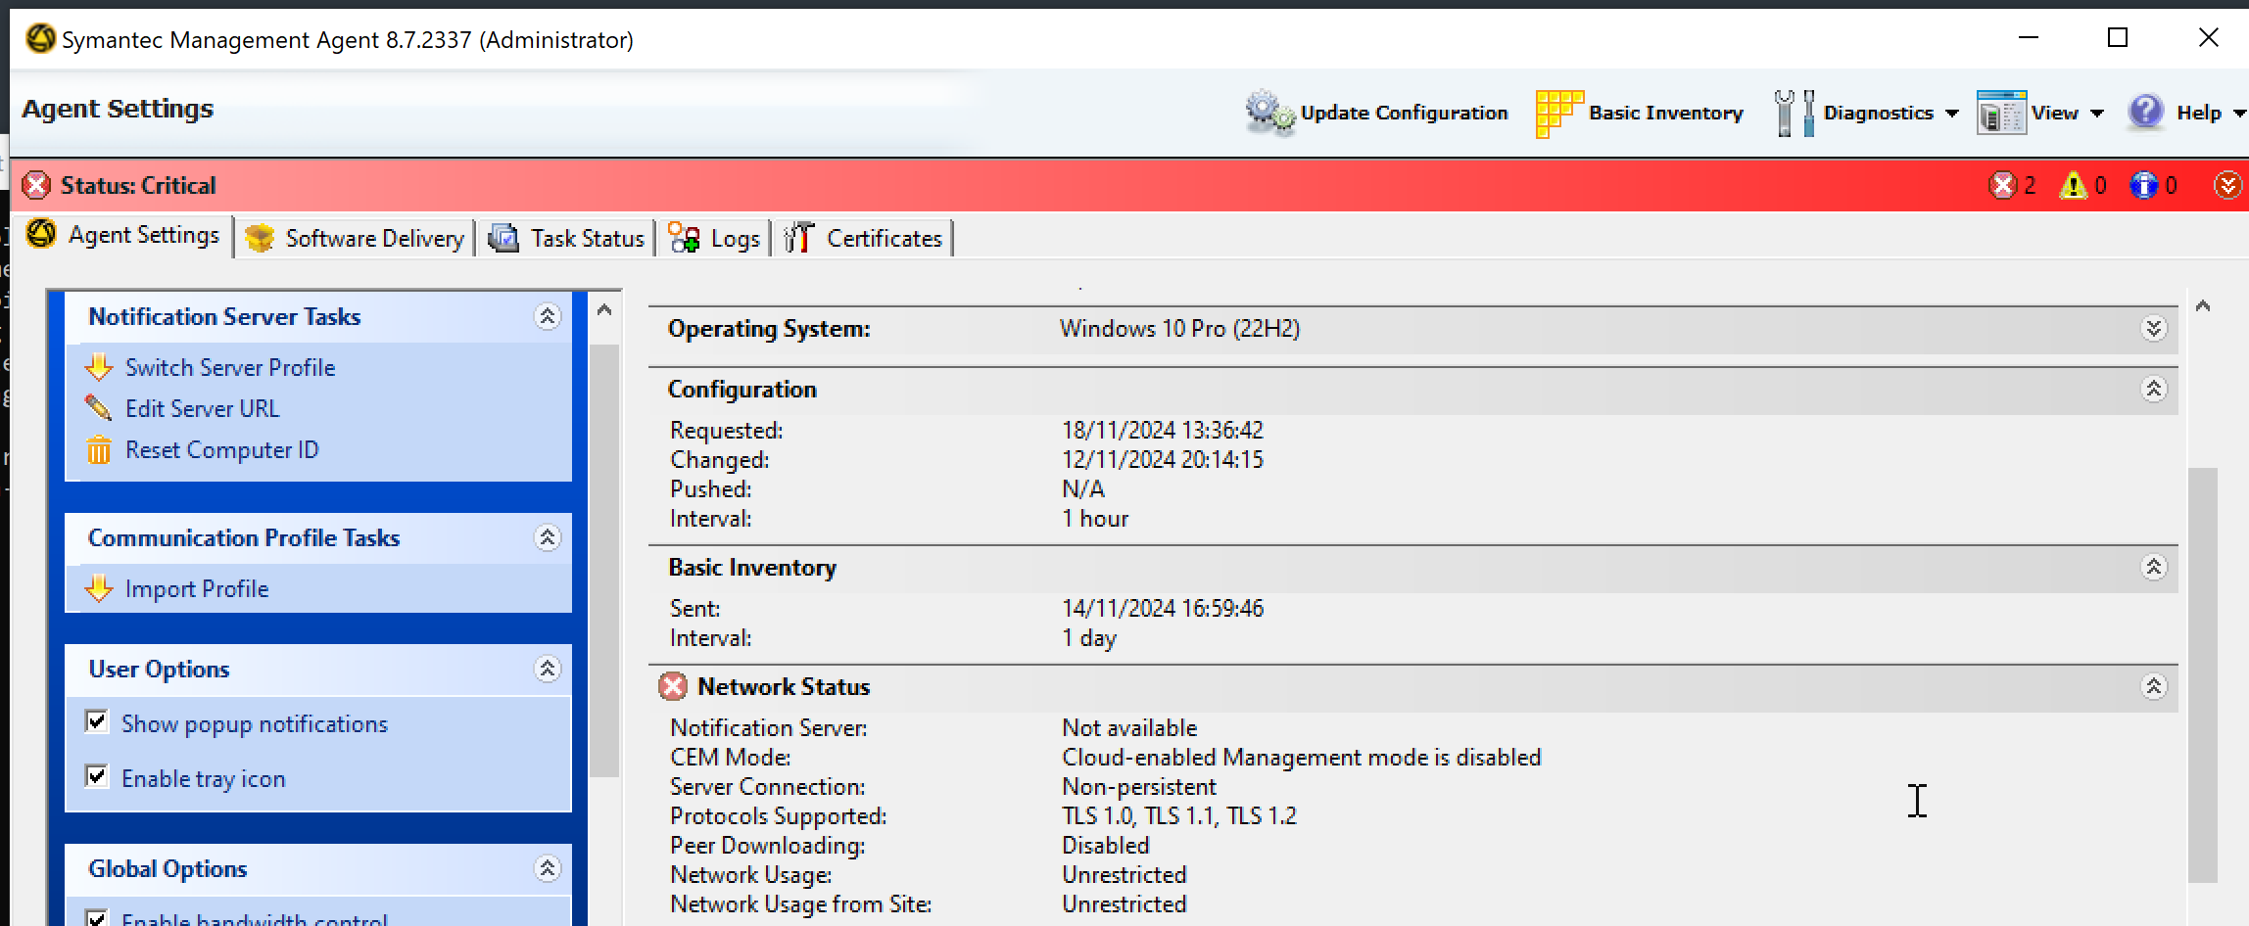Click the main pane scrollbar up arrow
The width and height of the screenshot is (2249, 926).
(2203, 306)
